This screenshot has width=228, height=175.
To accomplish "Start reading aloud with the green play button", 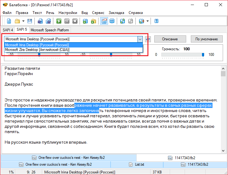I will [59, 21].
